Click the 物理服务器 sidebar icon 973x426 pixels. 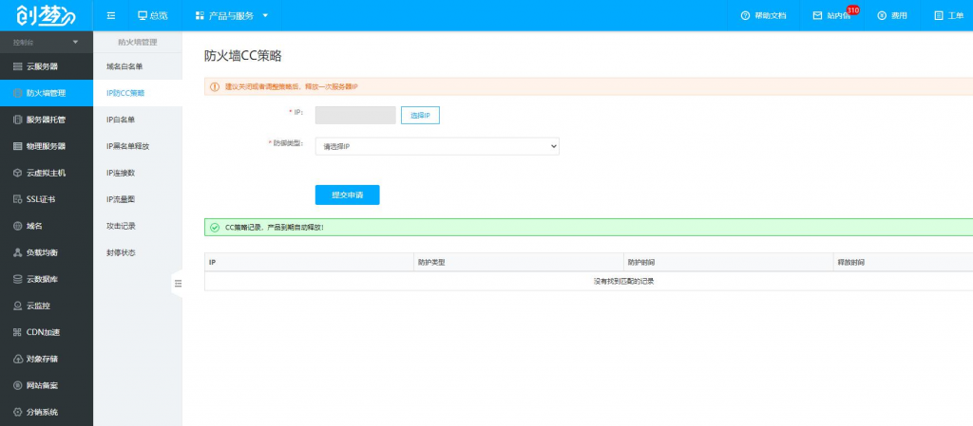click(17, 146)
